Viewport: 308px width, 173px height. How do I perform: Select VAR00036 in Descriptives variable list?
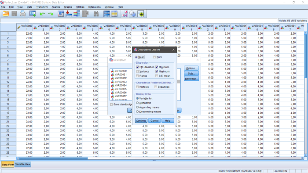121,93
